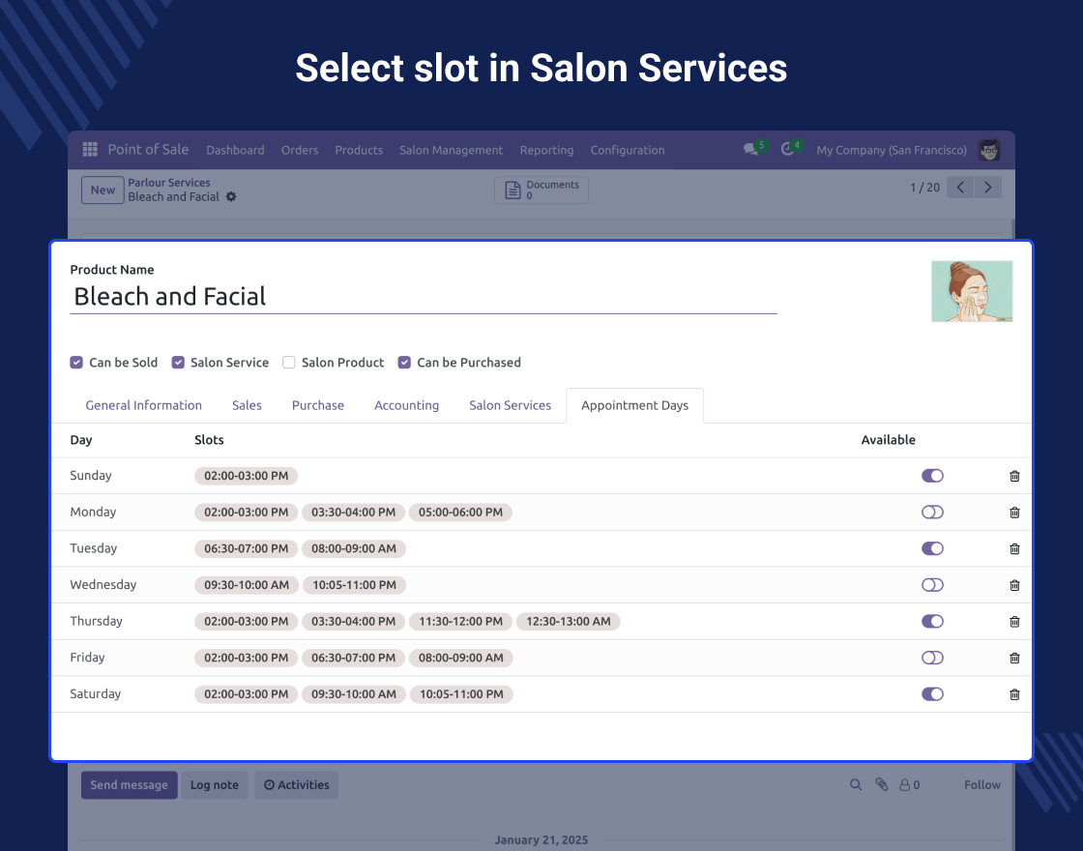Open the Salon Management menu
The image size is (1083, 851).
click(x=451, y=150)
